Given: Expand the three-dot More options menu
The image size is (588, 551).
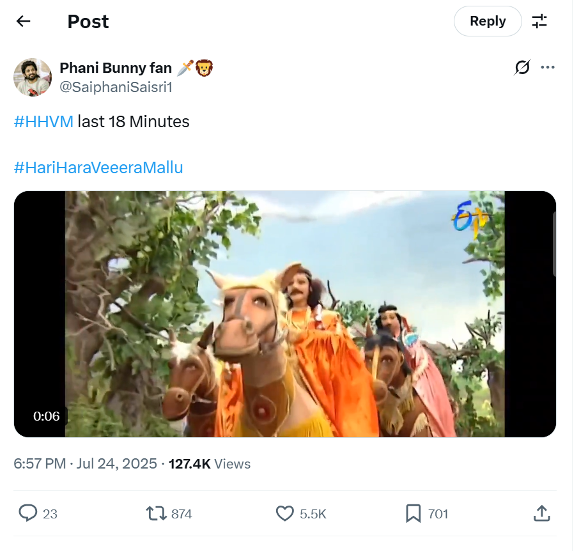Looking at the screenshot, I should coord(548,68).
